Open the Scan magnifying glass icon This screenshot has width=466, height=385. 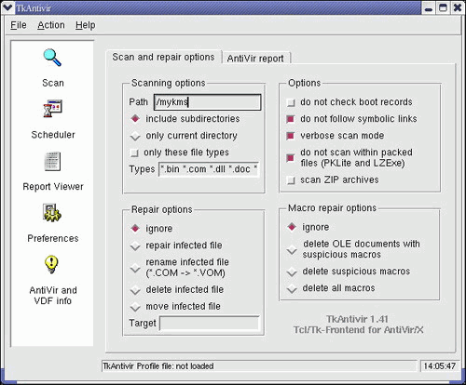(x=52, y=58)
